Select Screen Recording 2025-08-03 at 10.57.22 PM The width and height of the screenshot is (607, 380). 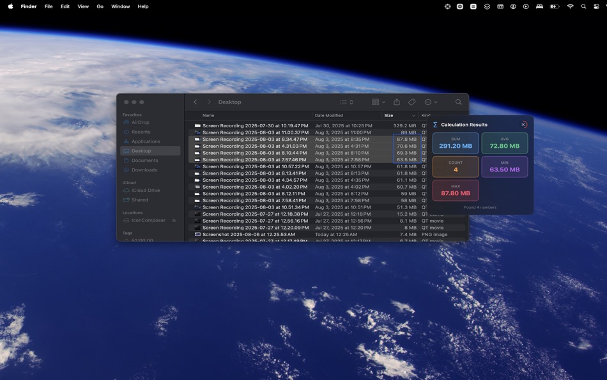pyautogui.click(x=256, y=166)
